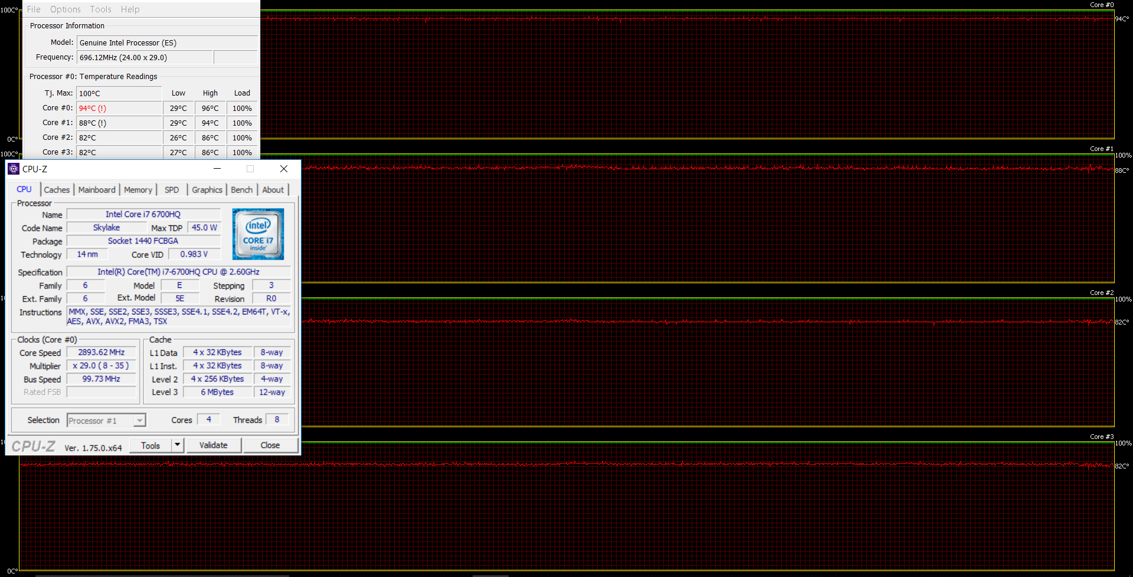Click the Frequency field showing 696.12MHz

145,57
